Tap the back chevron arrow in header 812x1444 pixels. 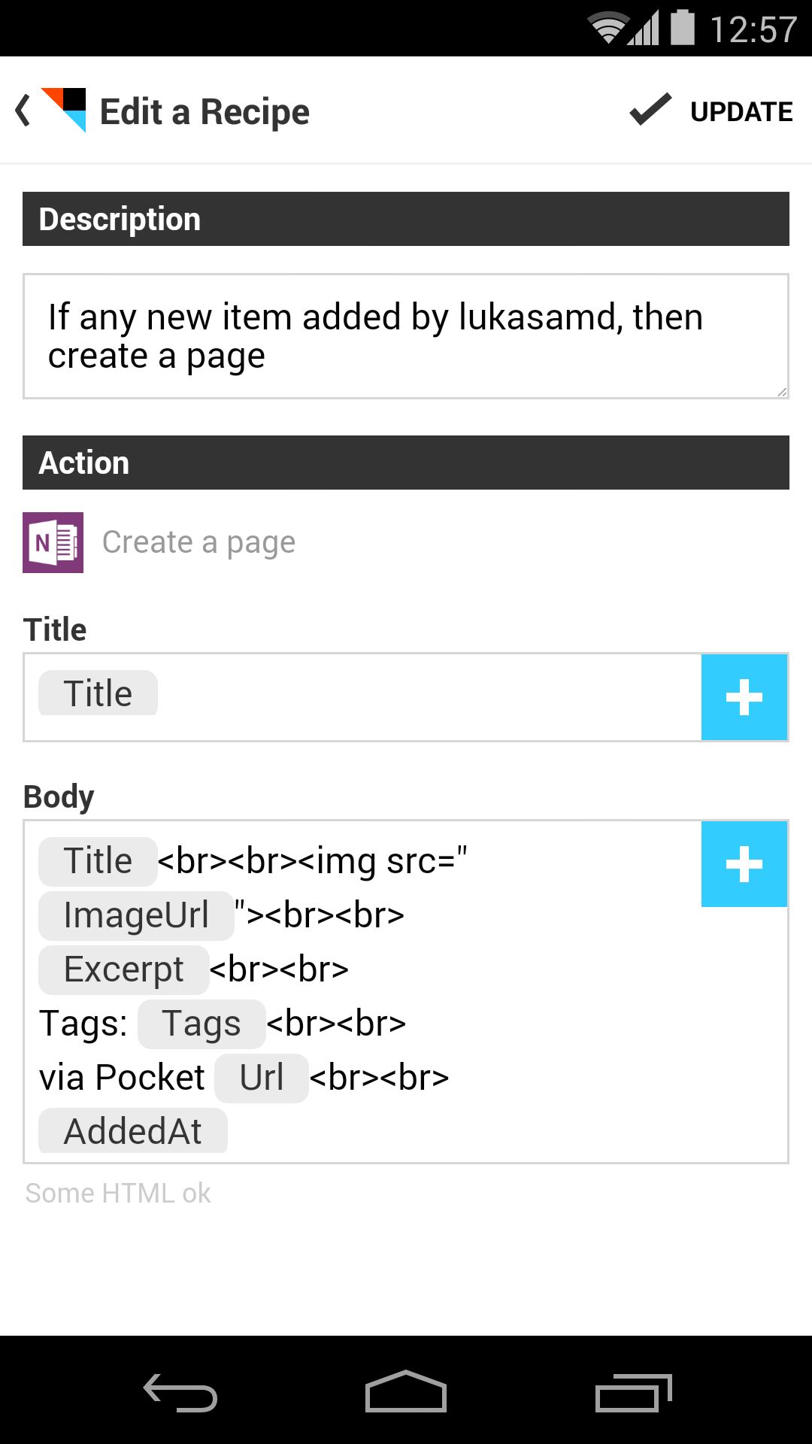(x=23, y=111)
